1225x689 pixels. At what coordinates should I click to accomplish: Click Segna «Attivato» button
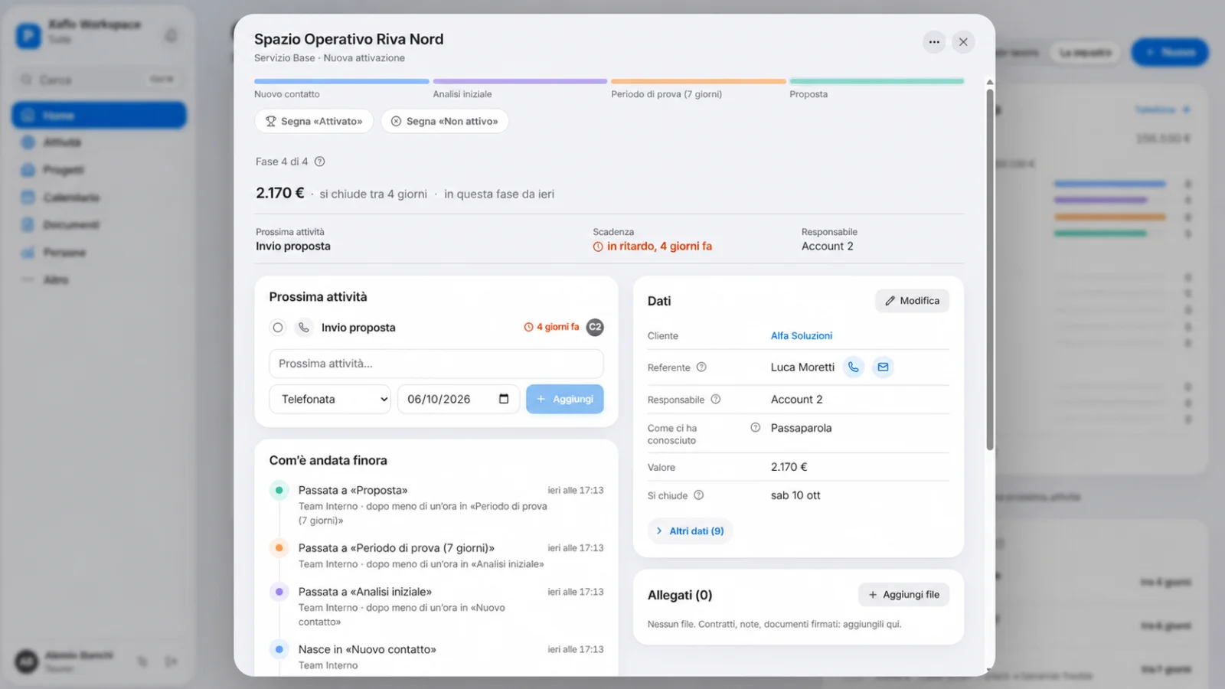[x=314, y=121]
